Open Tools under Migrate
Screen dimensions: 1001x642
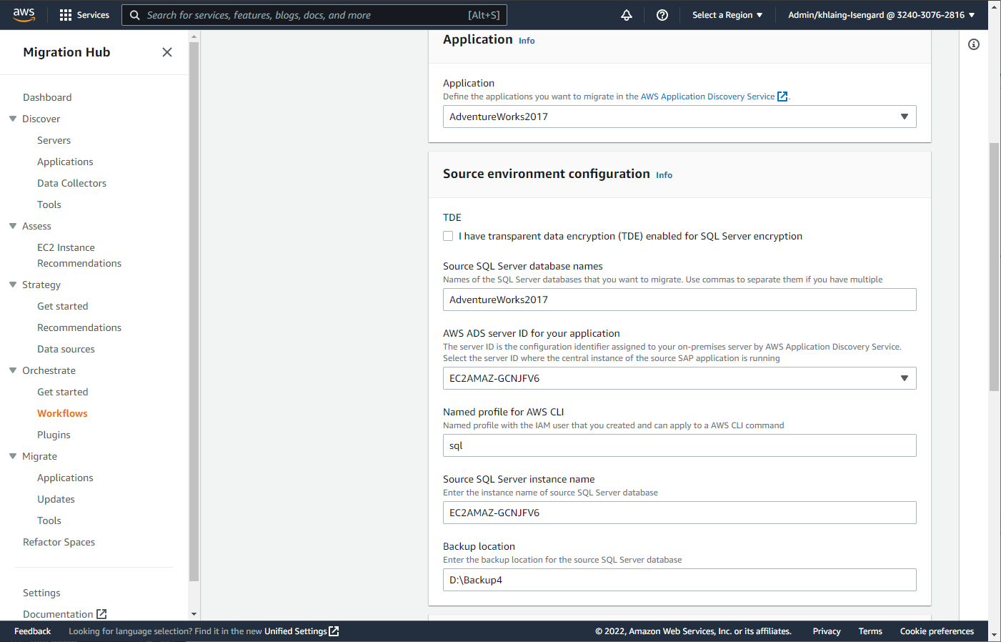pyautogui.click(x=49, y=520)
